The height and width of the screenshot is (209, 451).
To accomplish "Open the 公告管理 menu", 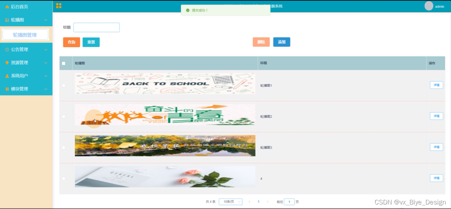I will pyautogui.click(x=26, y=50).
